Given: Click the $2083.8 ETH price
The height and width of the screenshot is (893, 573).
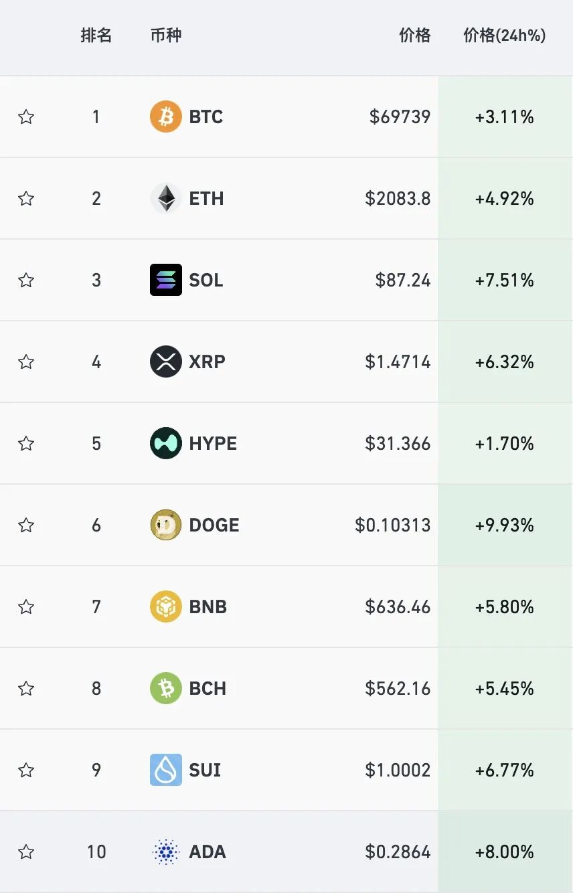Looking at the screenshot, I should (x=398, y=198).
